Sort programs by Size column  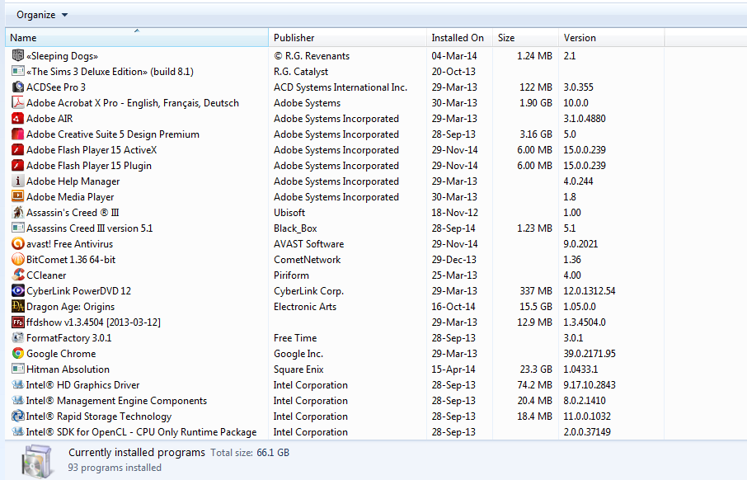coord(524,38)
